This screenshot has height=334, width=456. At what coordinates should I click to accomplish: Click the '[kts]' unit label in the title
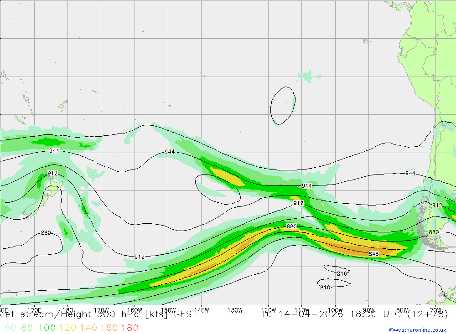[156, 314]
